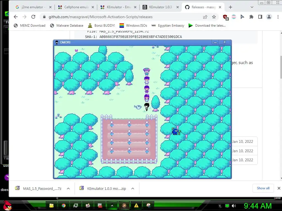This screenshot has width=282, height=211.
Task: Click the green monitor tray icon
Action: [227, 206]
